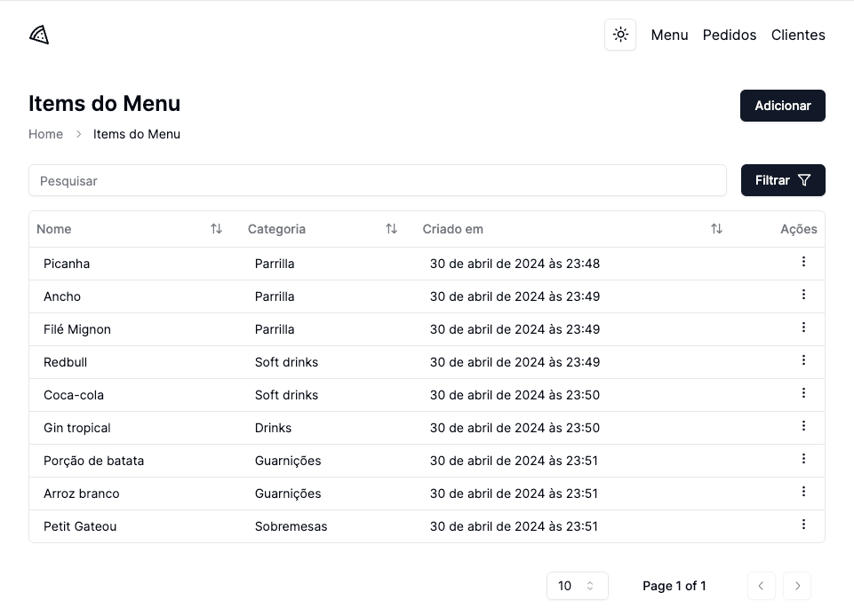Open actions menu for Gin tropical

coord(803,426)
